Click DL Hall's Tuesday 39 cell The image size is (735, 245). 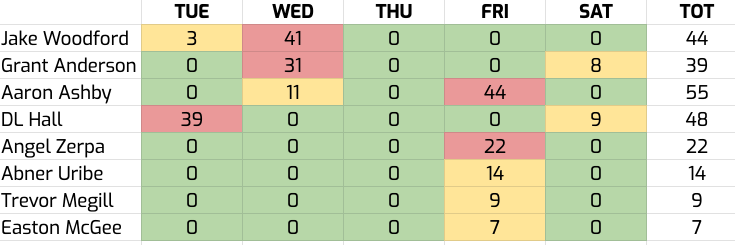[x=192, y=119]
